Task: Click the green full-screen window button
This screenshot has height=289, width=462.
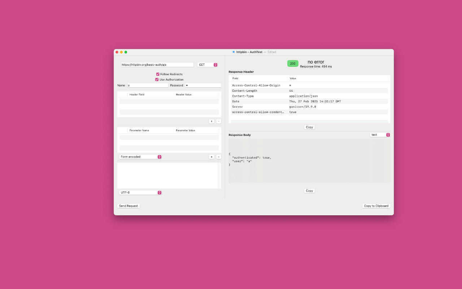Action: tap(126, 52)
